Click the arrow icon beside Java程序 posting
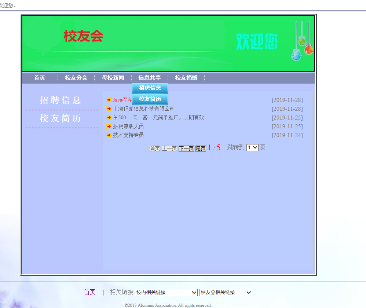 pos(109,100)
